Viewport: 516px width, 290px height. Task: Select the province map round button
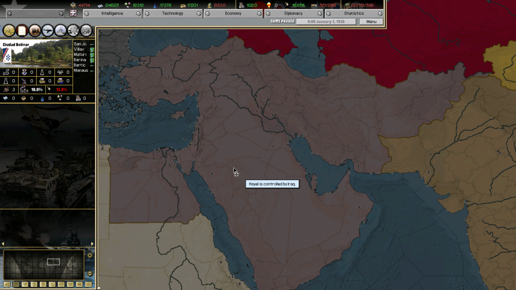(x=9, y=31)
